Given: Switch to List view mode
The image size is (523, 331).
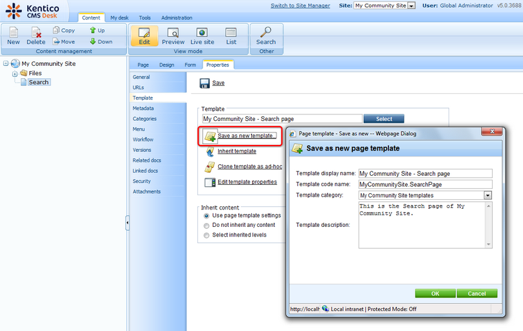Looking at the screenshot, I should (x=231, y=36).
